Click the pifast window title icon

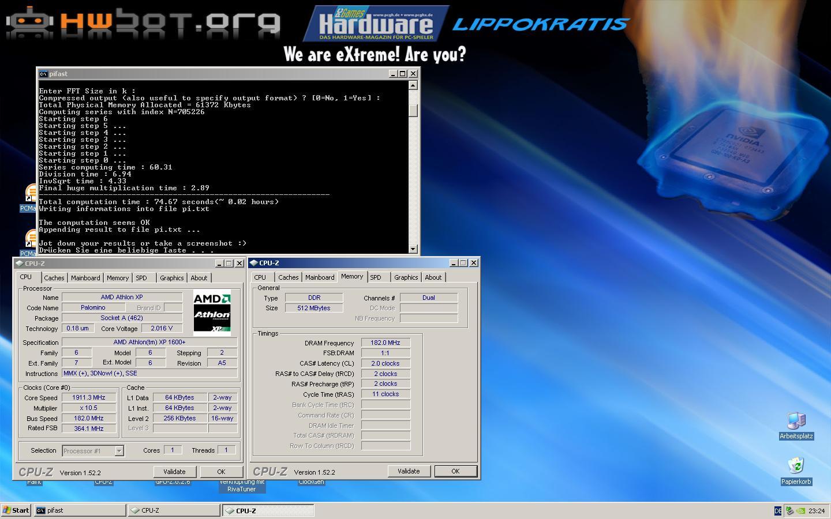coord(43,73)
